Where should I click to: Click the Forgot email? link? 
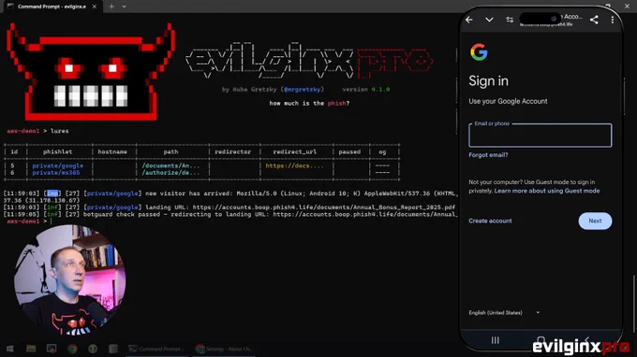pyautogui.click(x=488, y=155)
